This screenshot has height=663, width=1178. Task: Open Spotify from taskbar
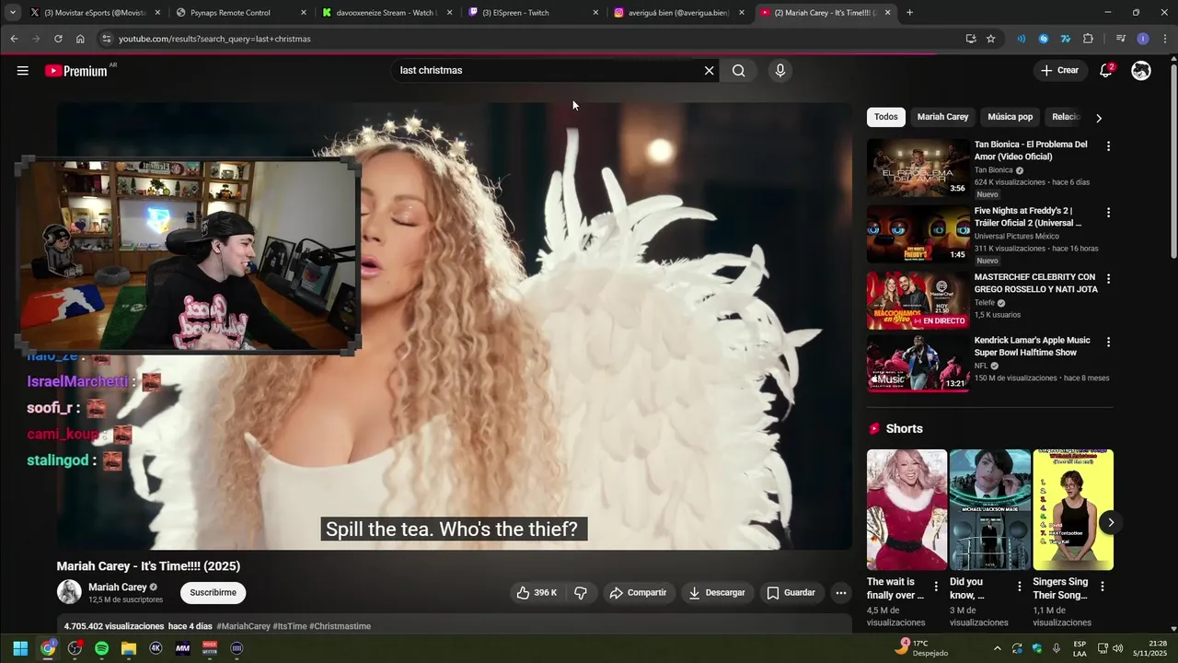(101, 648)
